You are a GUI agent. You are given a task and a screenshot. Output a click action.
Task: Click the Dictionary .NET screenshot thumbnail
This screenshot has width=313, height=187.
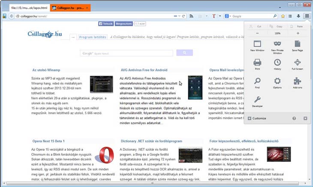pos(190,155)
